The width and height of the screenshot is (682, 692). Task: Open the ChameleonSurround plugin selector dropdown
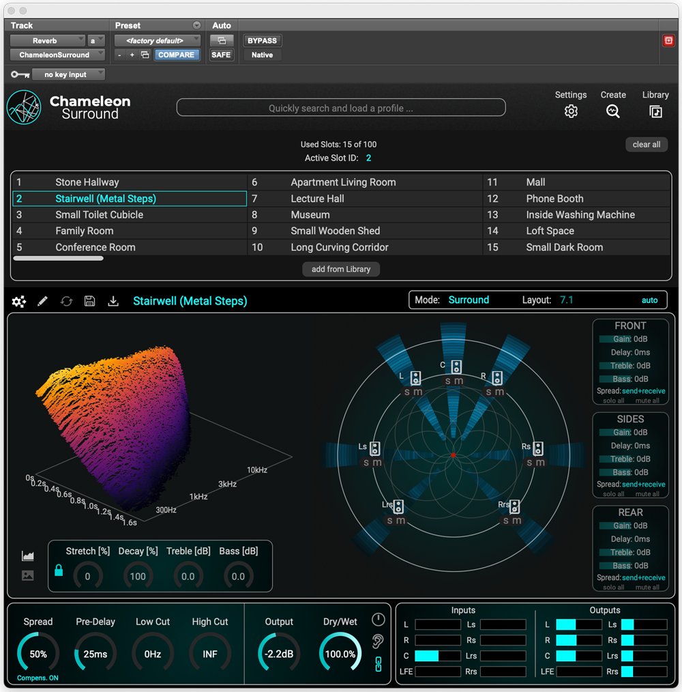point(57,55)
